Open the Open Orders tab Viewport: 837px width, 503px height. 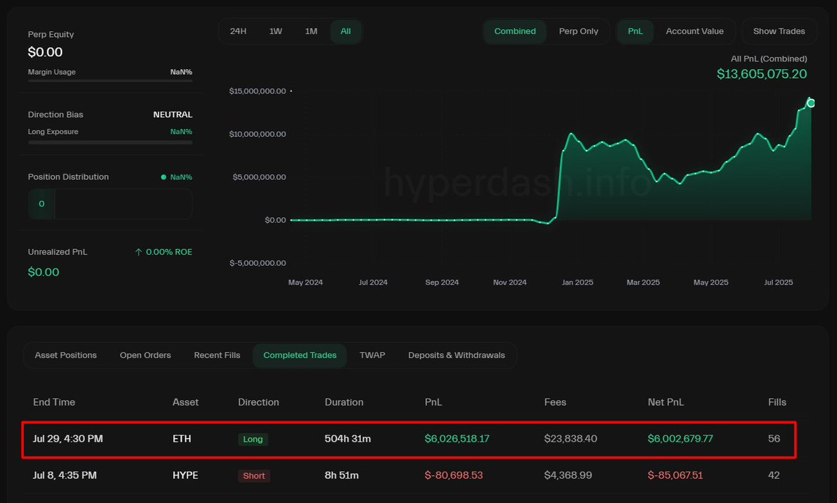[145, 355]
